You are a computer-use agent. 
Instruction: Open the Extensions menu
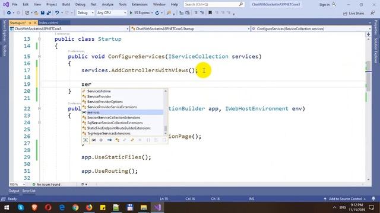(140, 4)
